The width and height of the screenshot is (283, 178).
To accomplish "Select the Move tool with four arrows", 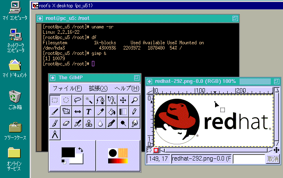I will click(x=123, y=100).
